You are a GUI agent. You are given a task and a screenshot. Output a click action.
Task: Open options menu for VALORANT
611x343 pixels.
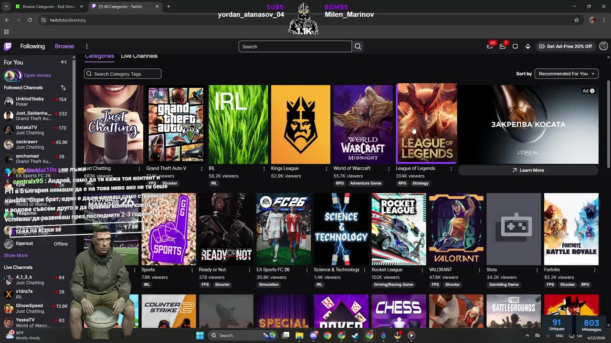(480, 270)
